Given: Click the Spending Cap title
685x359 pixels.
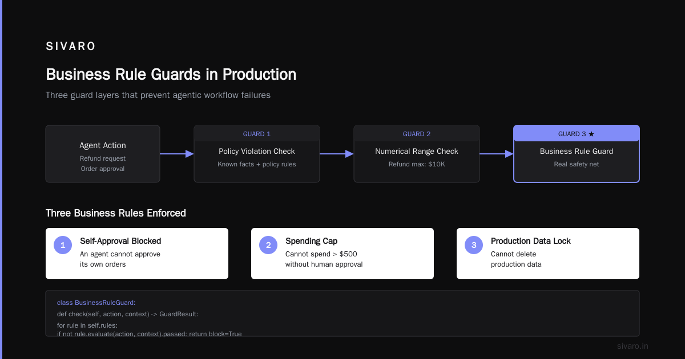Looking at the screenshot, I should 312,241.
